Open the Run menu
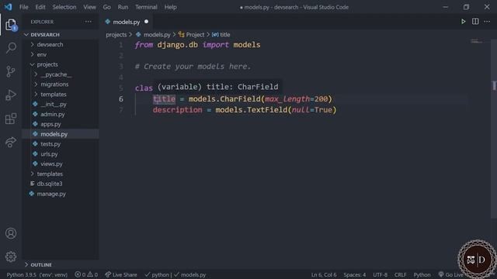 (123, 7)
